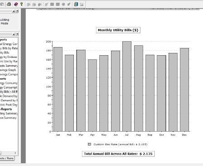Collapse the upper panel with its arrow button
Viewport: 203px width, 166px height.
(x=14, y=11)
